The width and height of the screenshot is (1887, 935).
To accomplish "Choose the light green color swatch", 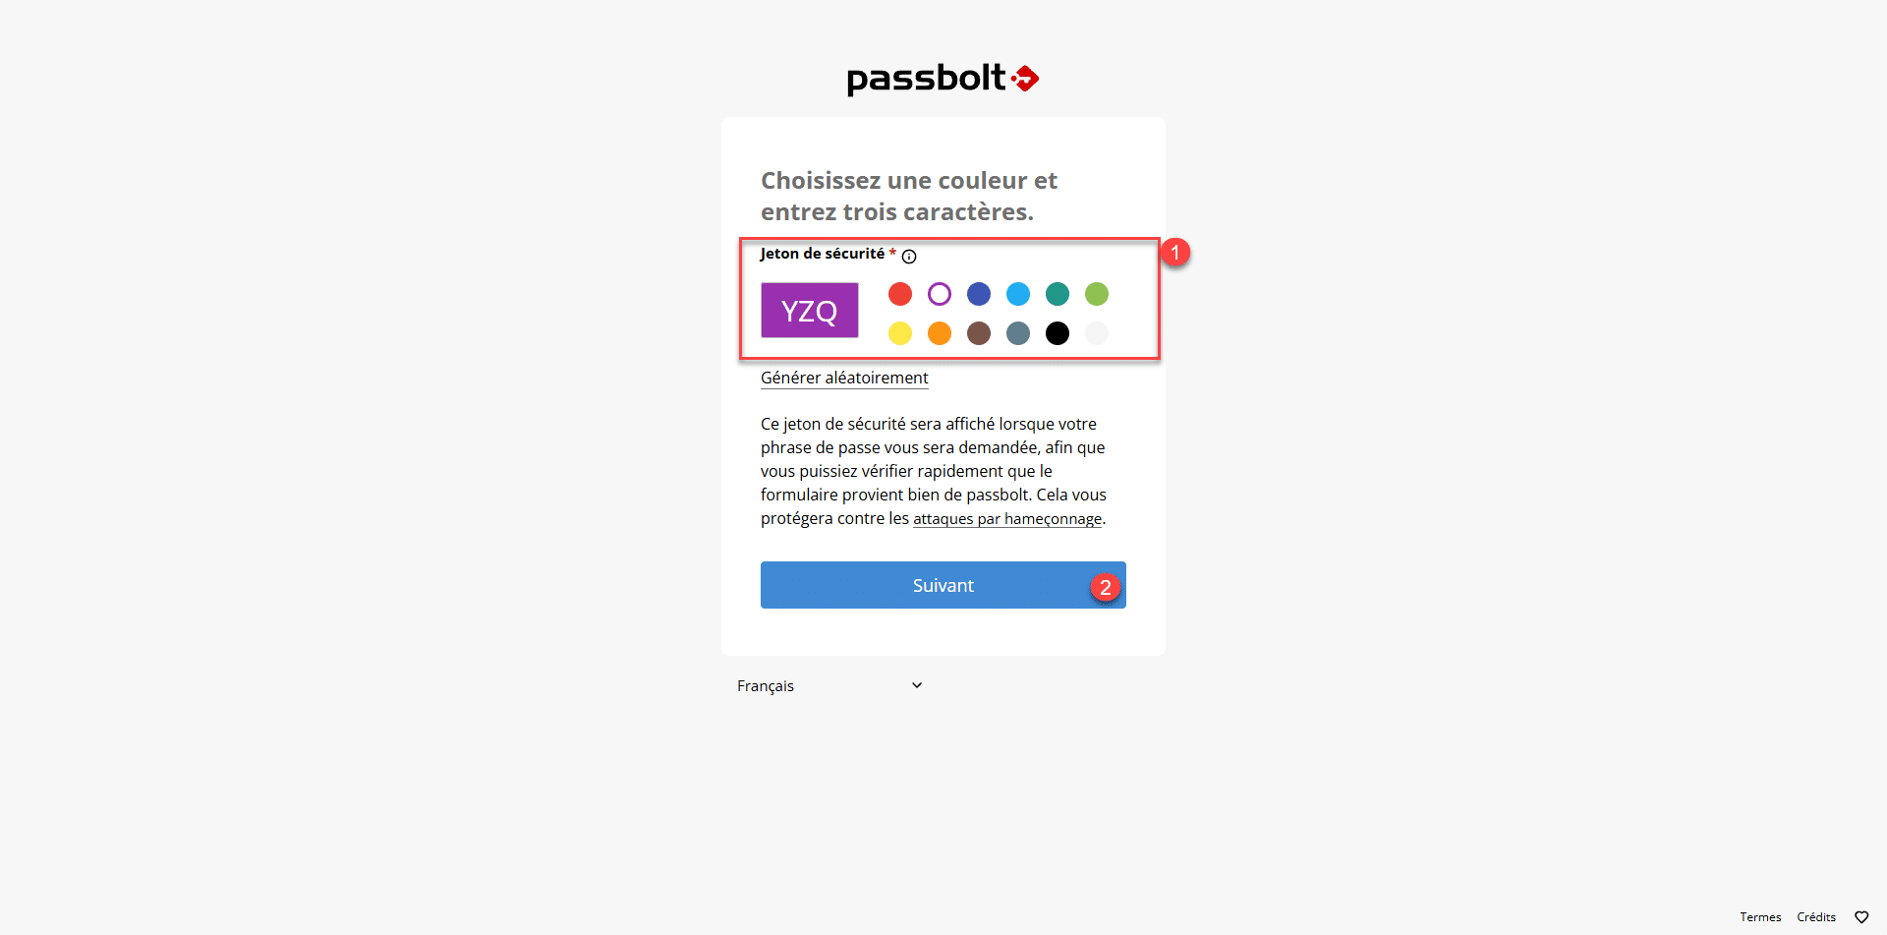I will pyautogui.click(x=1097, y=294).
